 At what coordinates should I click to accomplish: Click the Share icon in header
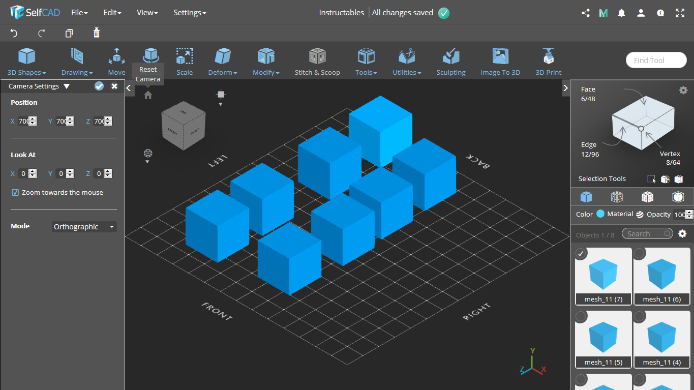pos(585,13)
